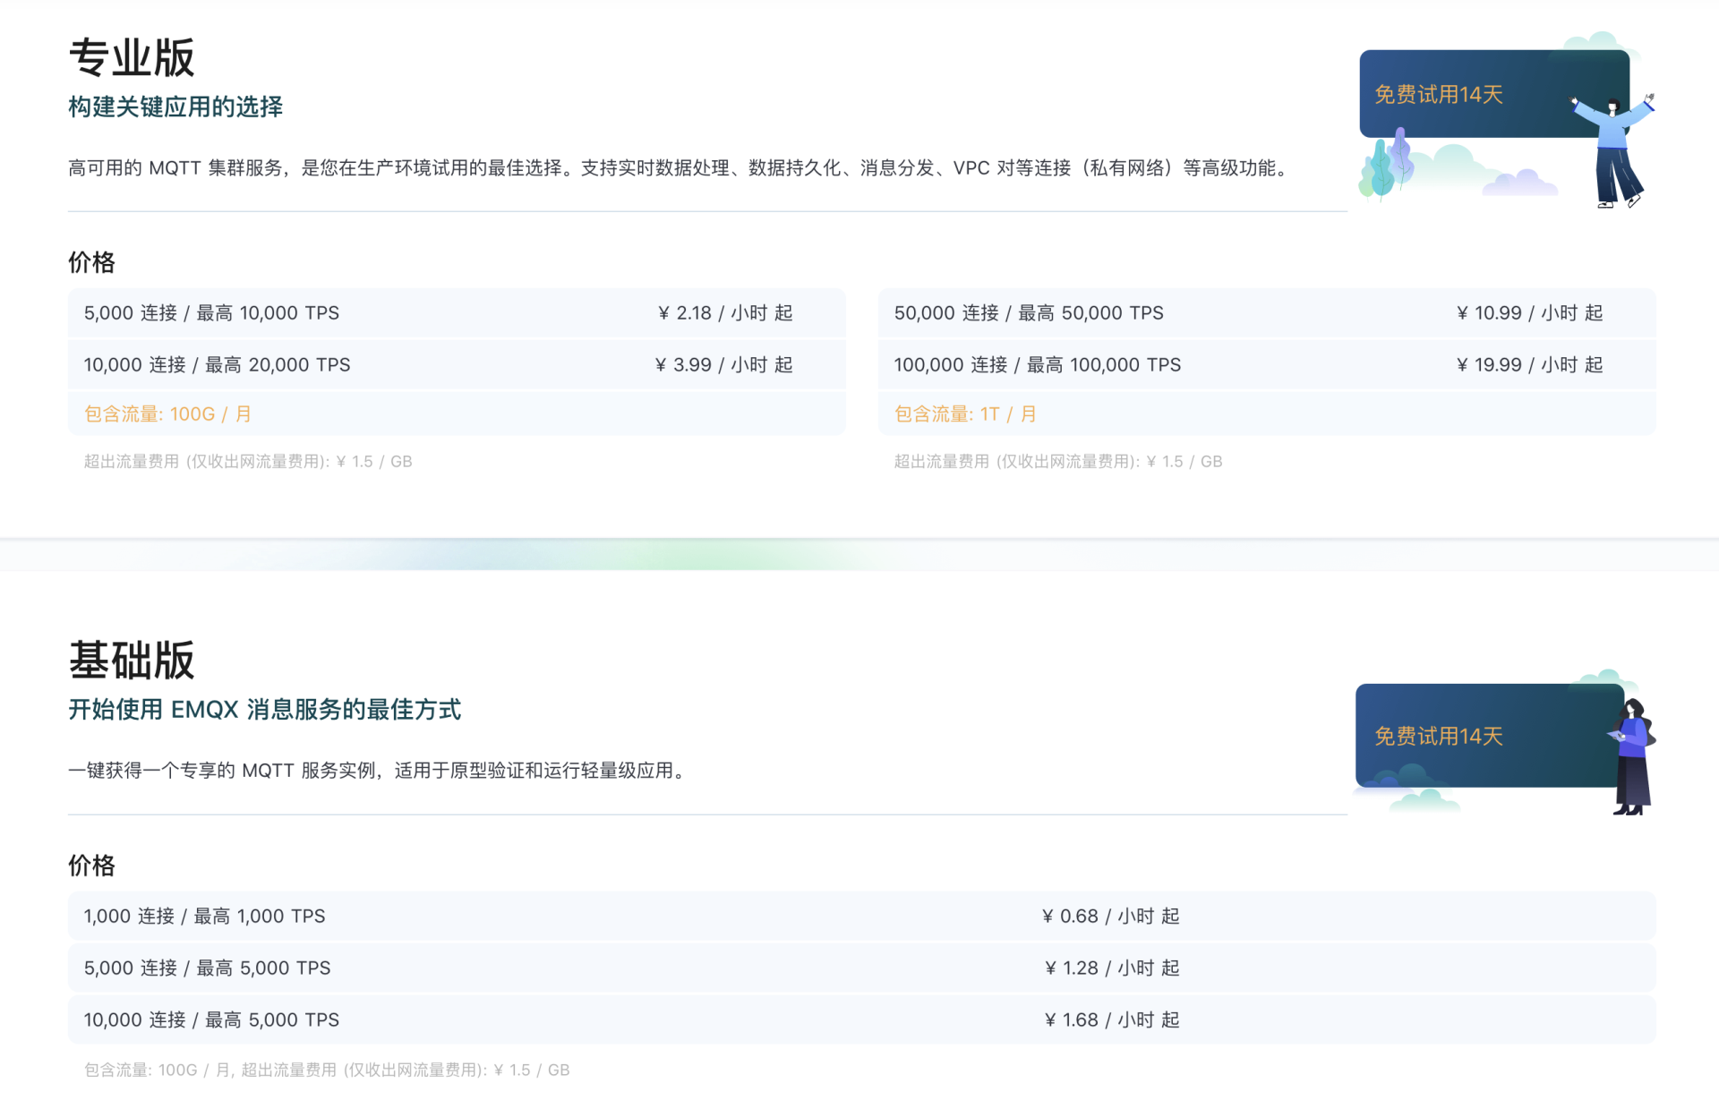Click the purple cloud below the Professional banner
1719x1100 pixels.
[1521, 183]
